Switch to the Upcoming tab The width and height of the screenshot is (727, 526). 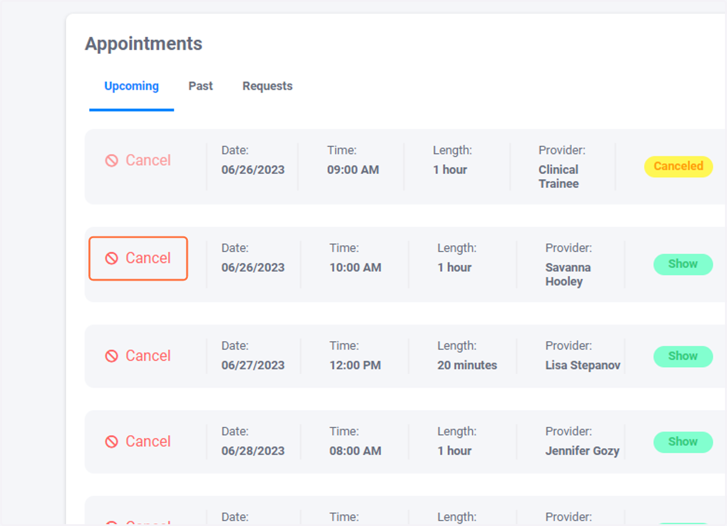(x=131, y=86)
